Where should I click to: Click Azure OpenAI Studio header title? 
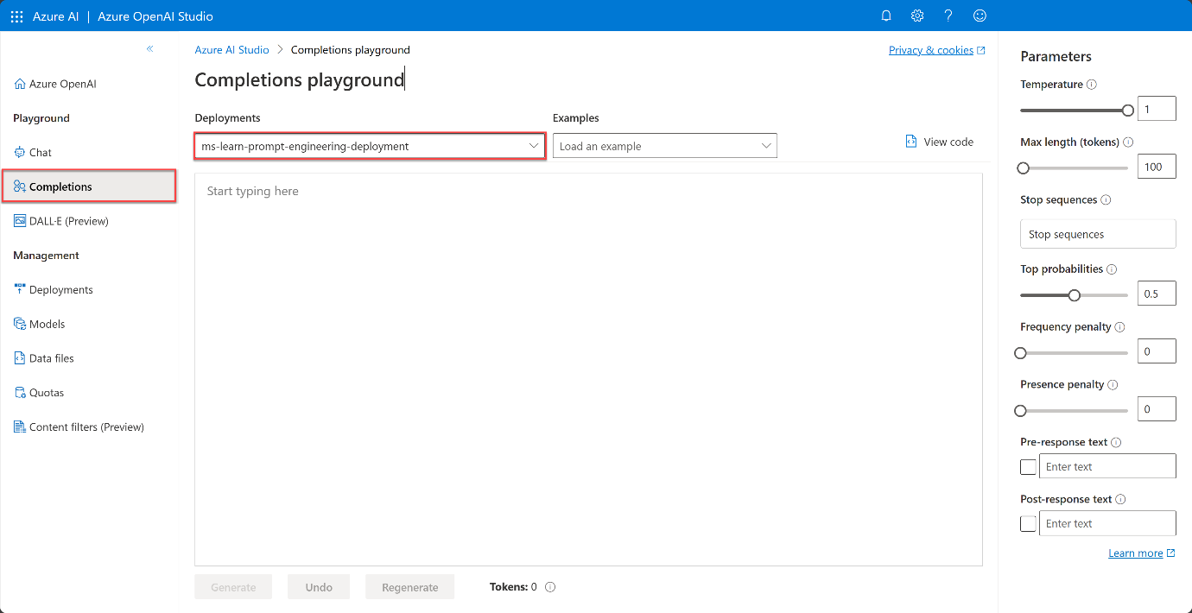tap(155, 16)
